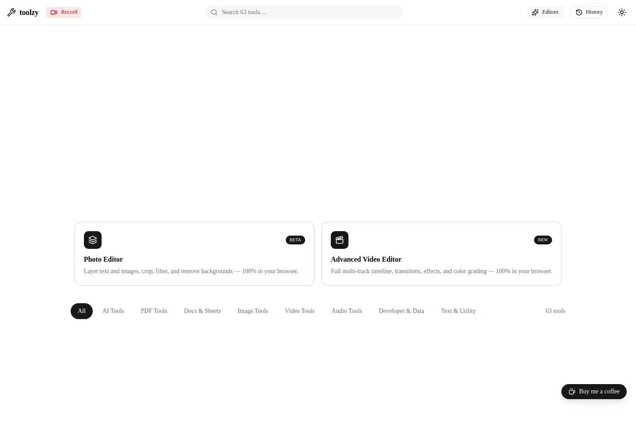Click the clock icon in History button
The height and width of the screenshot is (442, 636).
579,12
